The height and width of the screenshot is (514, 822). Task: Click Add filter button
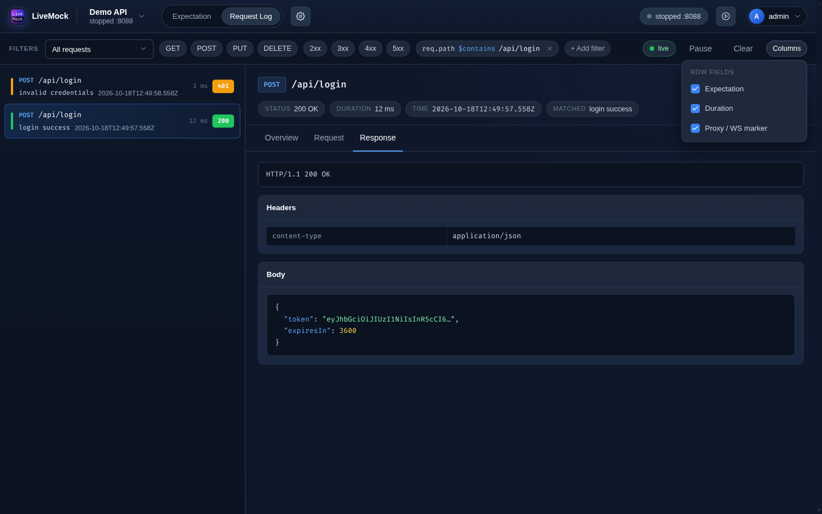(x=587, y=49)
